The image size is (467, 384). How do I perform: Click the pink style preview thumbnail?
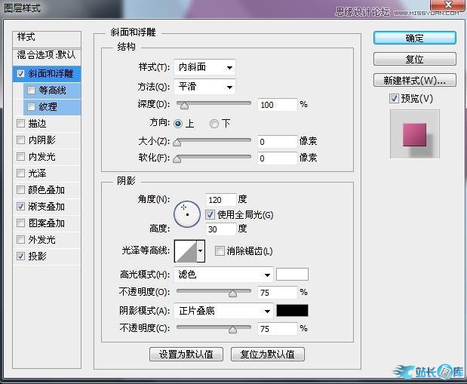click(414, 134)
